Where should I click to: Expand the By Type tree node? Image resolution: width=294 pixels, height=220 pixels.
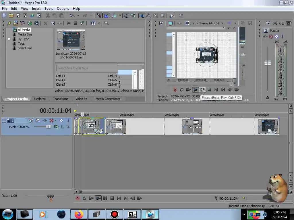click(x=9, y=39)
